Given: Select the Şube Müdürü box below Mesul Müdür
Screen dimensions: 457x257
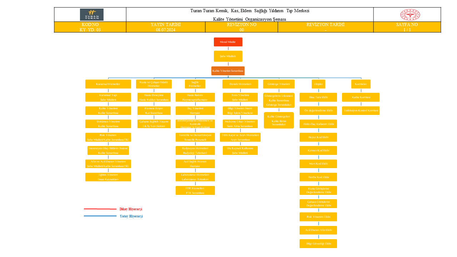Looking at the screenshot, I should click(x=228, y=56).
